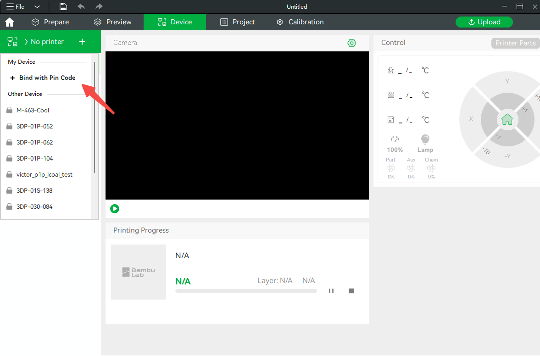Select device 3DP-01S-138
This screenshot has width=540, height=356.
(x=34, y=190)
